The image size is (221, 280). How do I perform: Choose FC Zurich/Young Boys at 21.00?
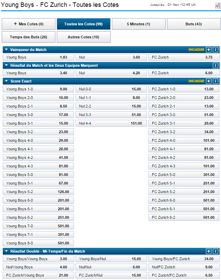click(x=38, y=275)
